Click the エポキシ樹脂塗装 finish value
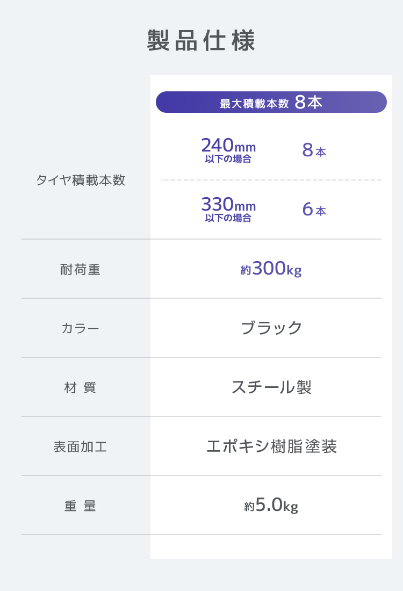Screen dimensions: 403x591 [271, 446]
